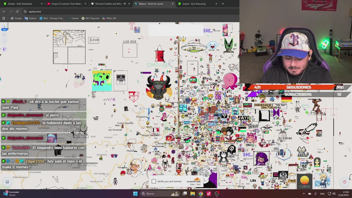The image size is (352, 198).
Task: Expand the hidden system tray icons
Action: click(x=304, y=194)
